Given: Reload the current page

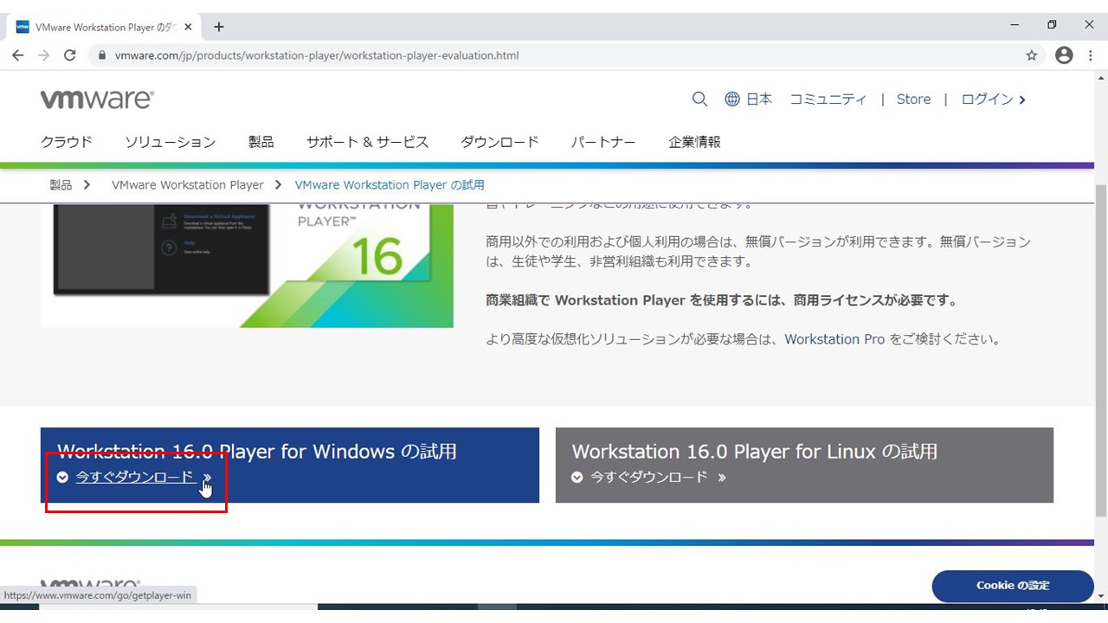Looking at the screenshot, I should pyautogui.click(x=70, y=55).
